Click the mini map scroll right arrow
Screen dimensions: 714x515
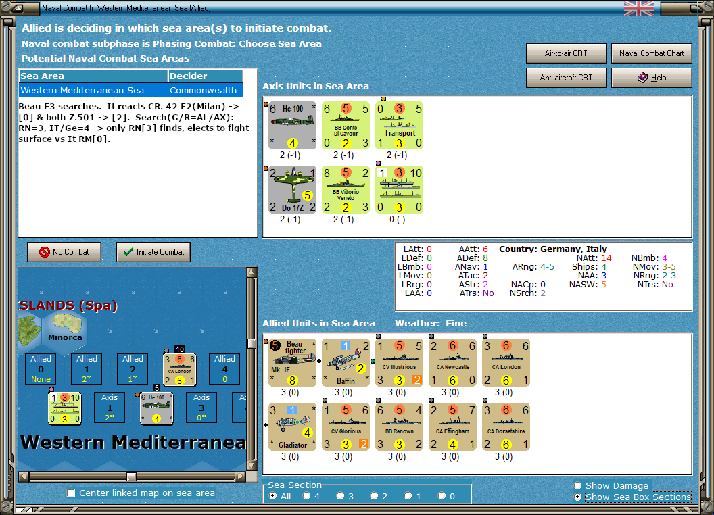tap(241, 476)
